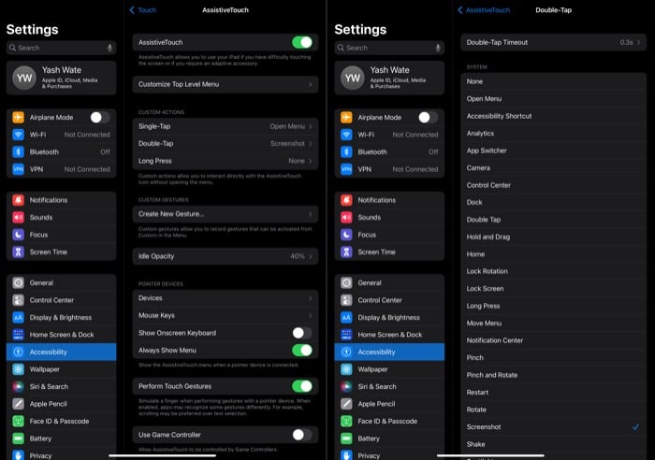
Task: Open Single-Tap action chevron showing Open Menu
Action: (x=311, y=126)
